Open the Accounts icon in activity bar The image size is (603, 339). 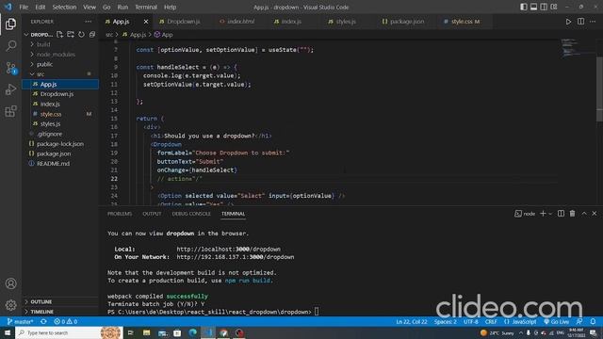(10, 283)
